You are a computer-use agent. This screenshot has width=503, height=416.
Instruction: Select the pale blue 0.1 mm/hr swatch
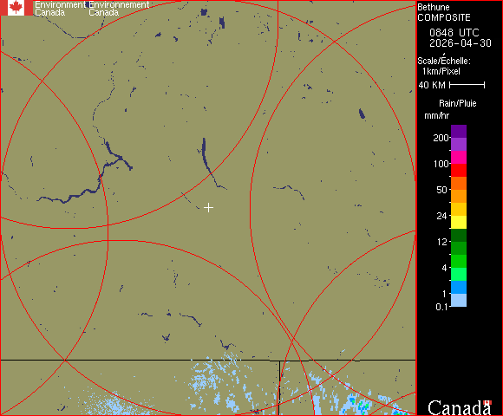[x=459, y=300]
